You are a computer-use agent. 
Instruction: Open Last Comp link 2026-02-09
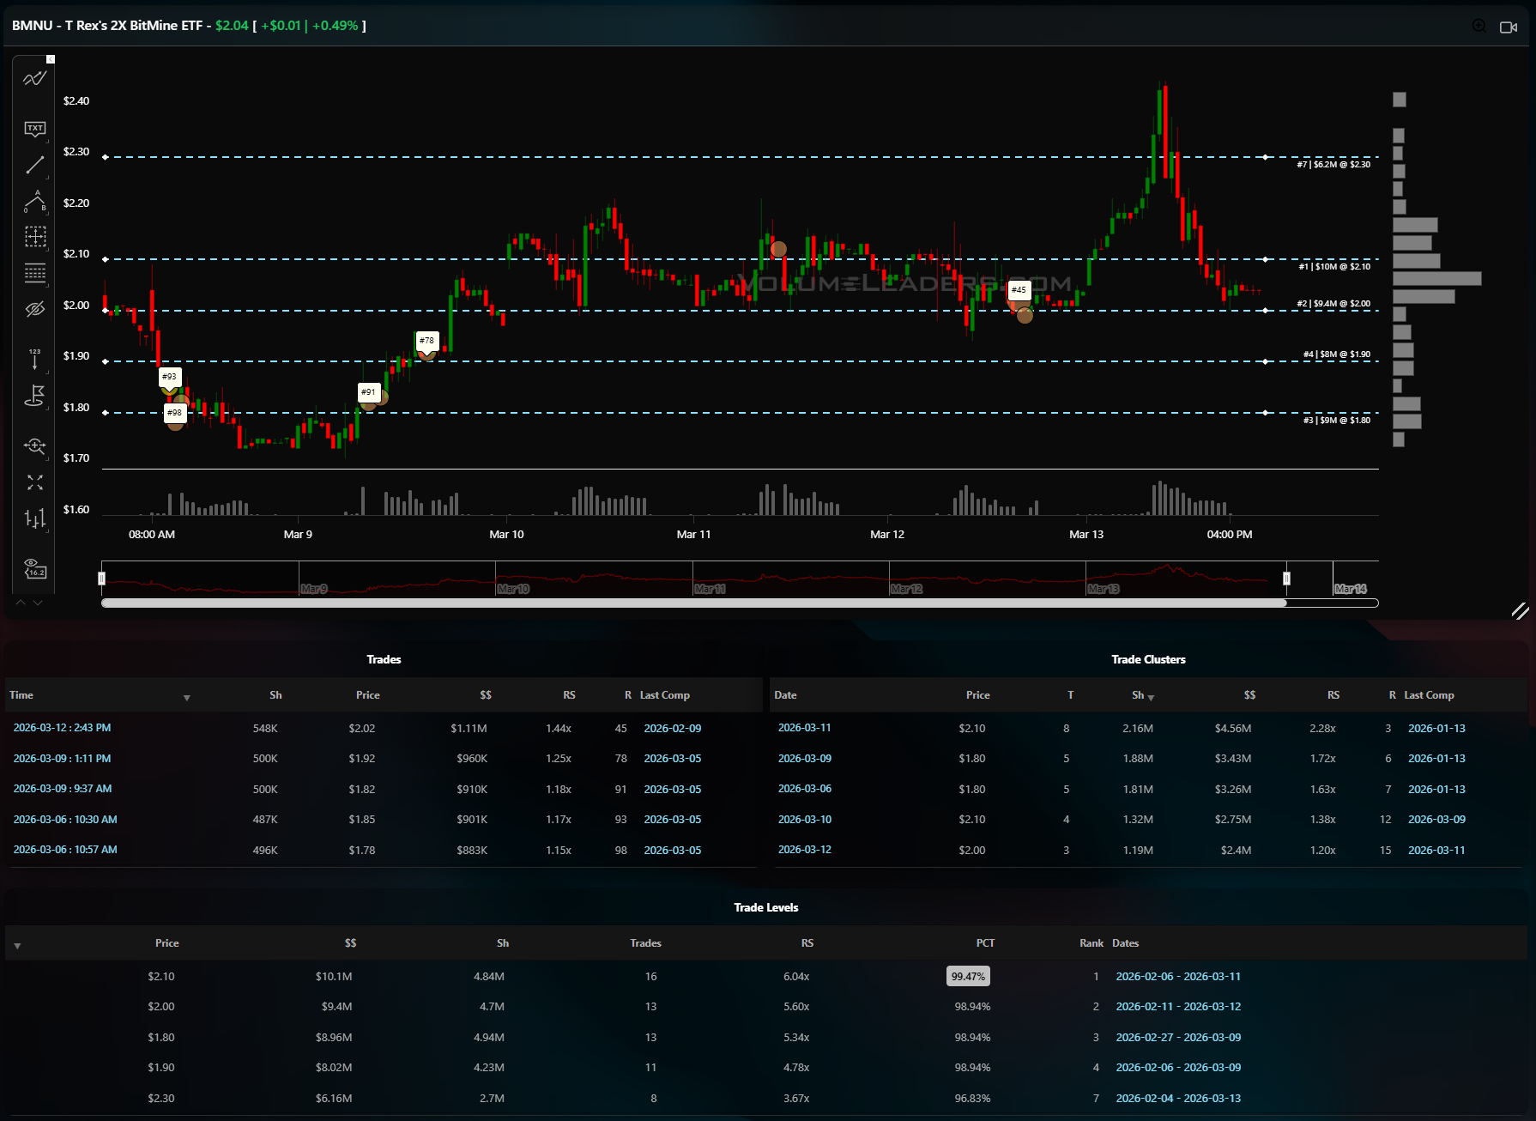(x=673, y=729)
